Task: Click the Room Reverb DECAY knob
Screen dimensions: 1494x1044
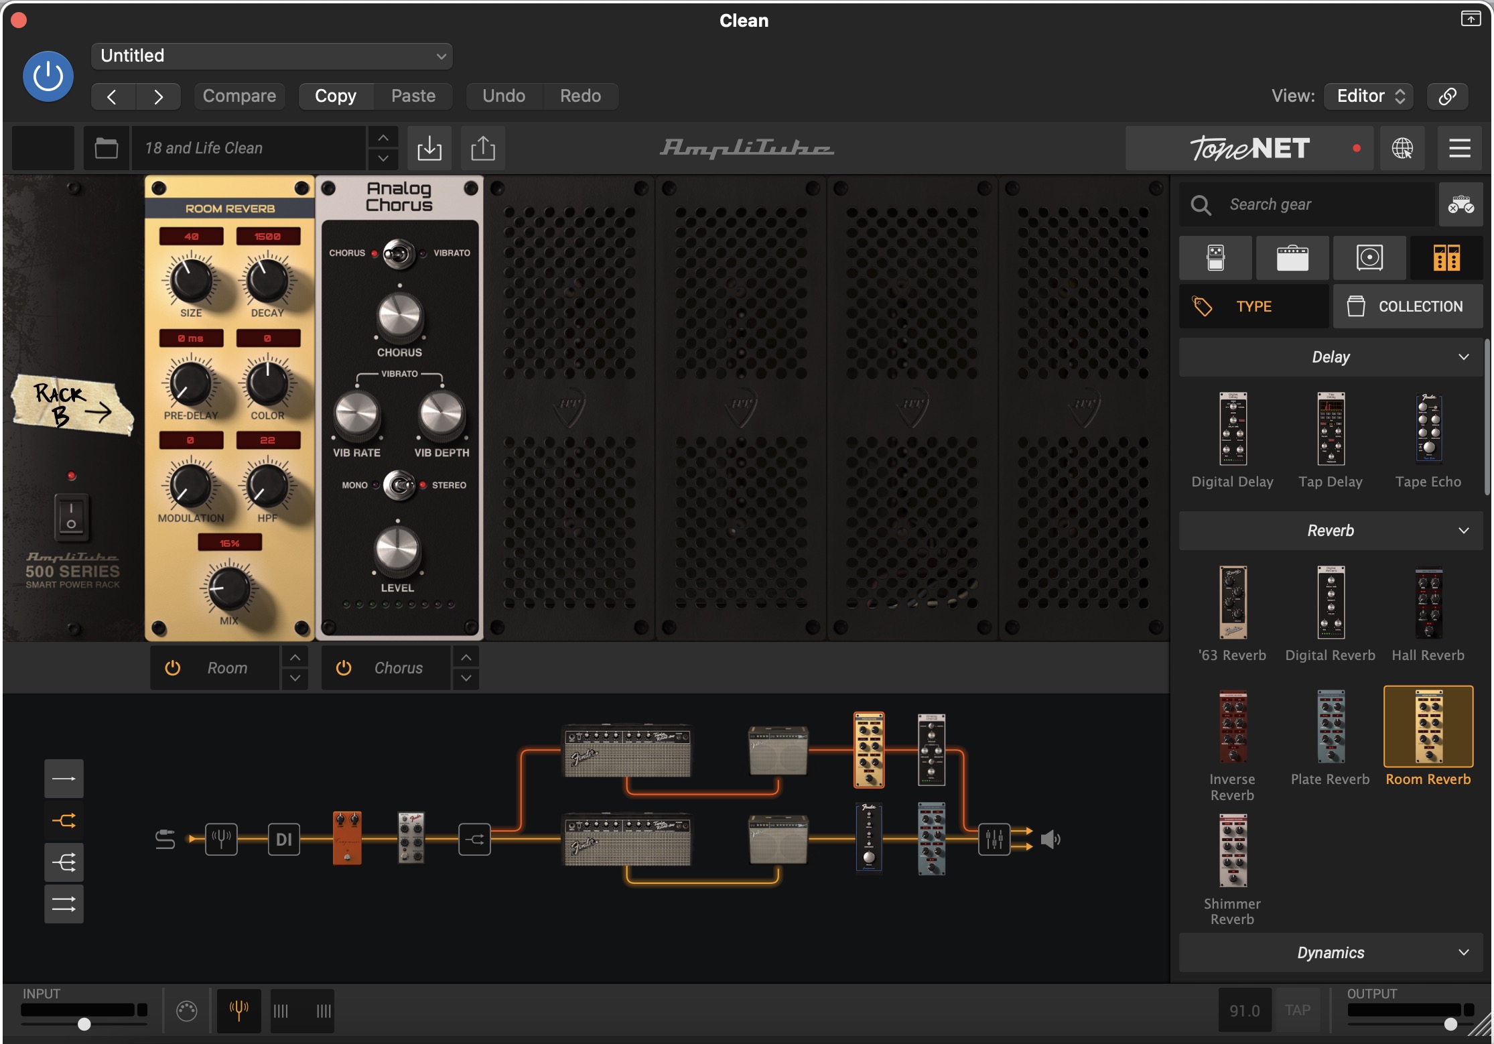Action: (x=267, y=280)
